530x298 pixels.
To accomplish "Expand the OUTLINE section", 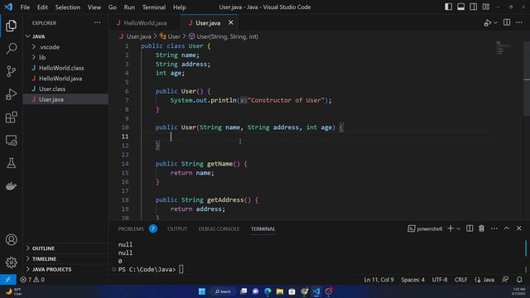I will [65, 248].
